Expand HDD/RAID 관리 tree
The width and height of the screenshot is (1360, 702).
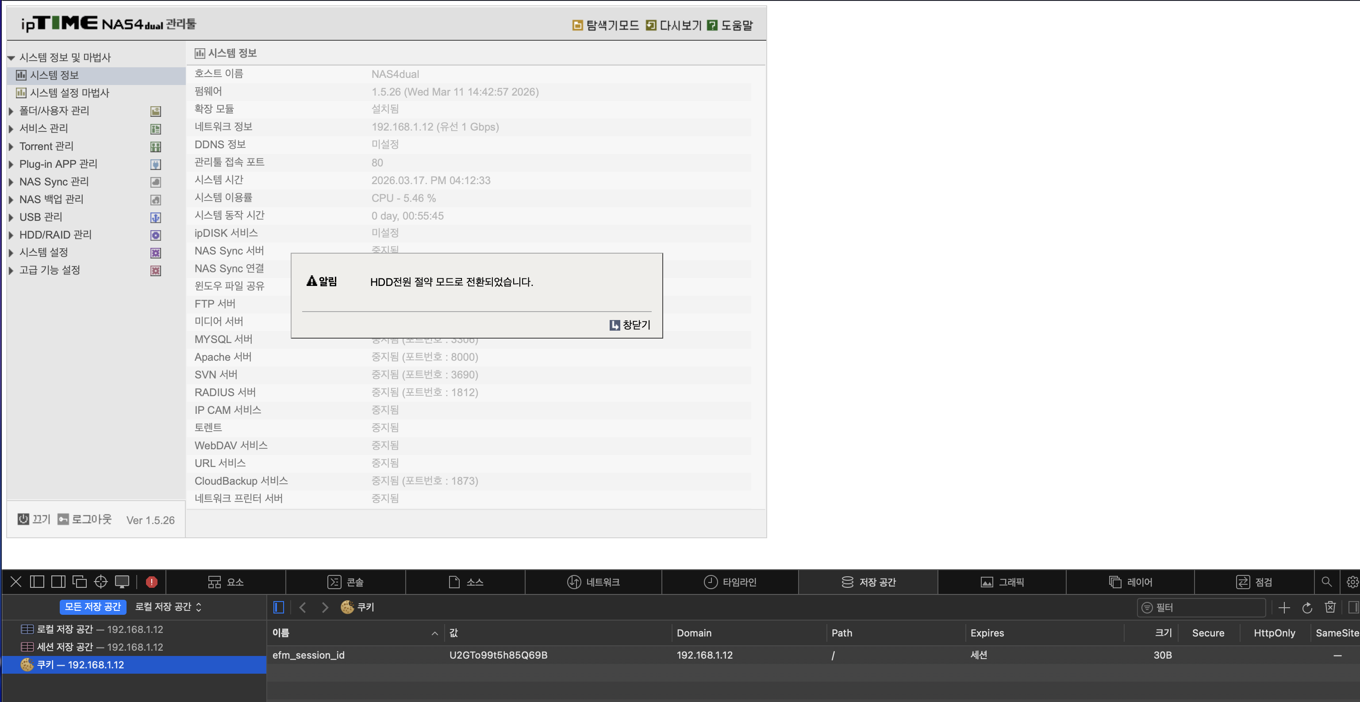(11, 235)
